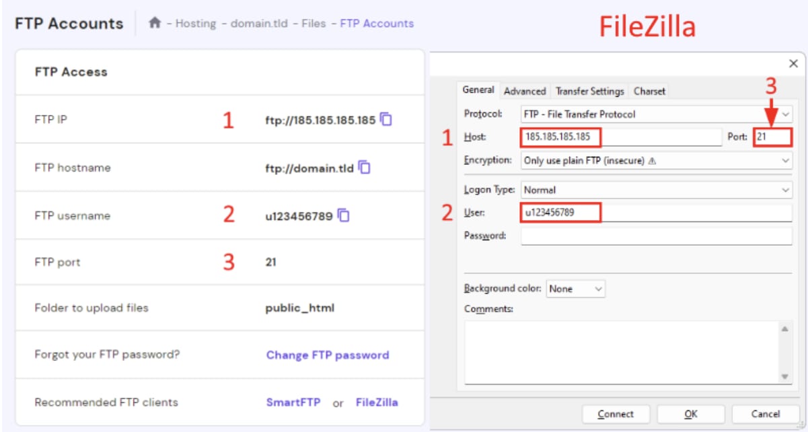This screenshot has height=432, width=808.
Task: Follow the SmartFTP client link
Action: (x=293, y=402)
